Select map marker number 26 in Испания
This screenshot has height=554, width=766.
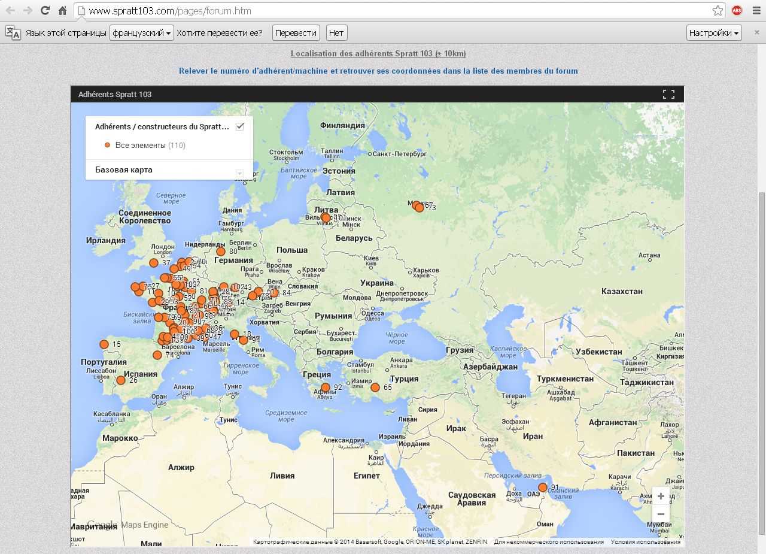[x=121, y=380]
